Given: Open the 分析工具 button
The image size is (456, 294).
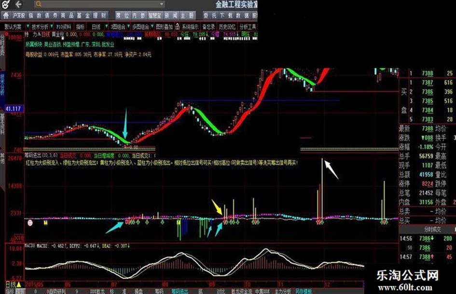Looking at the screenshot, I should click(248, 27).
